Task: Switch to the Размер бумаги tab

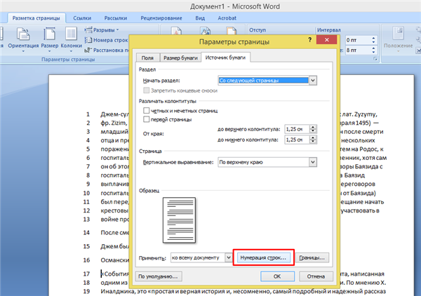Action: 180,58
